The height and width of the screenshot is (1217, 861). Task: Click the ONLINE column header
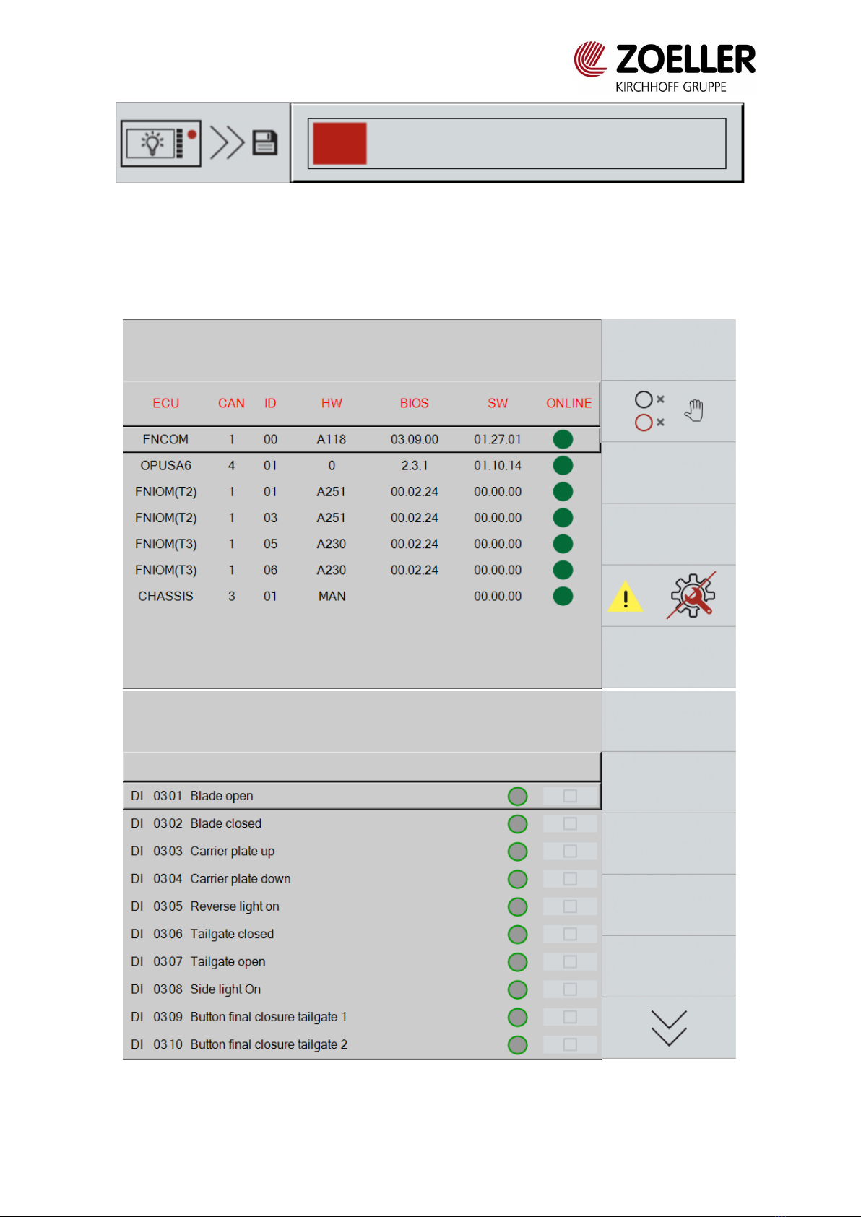(568, 403)
